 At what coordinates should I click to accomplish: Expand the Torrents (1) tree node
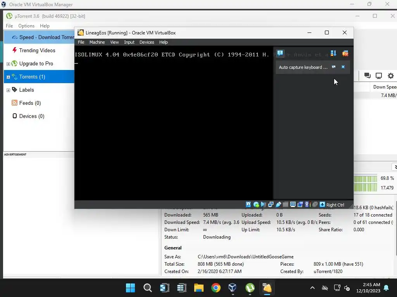tap(8, 77)
